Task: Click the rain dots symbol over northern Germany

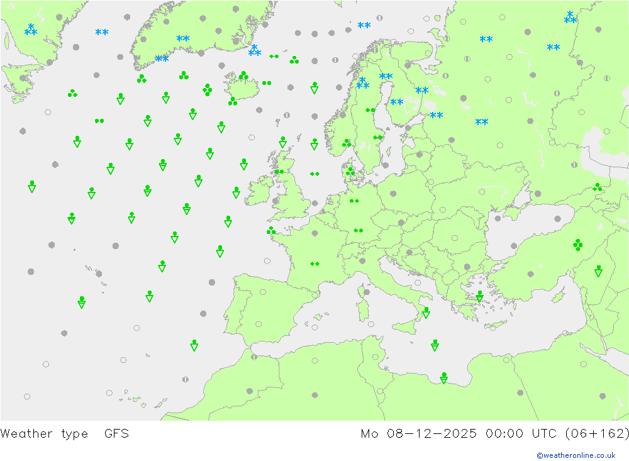Action: point(354,201)
